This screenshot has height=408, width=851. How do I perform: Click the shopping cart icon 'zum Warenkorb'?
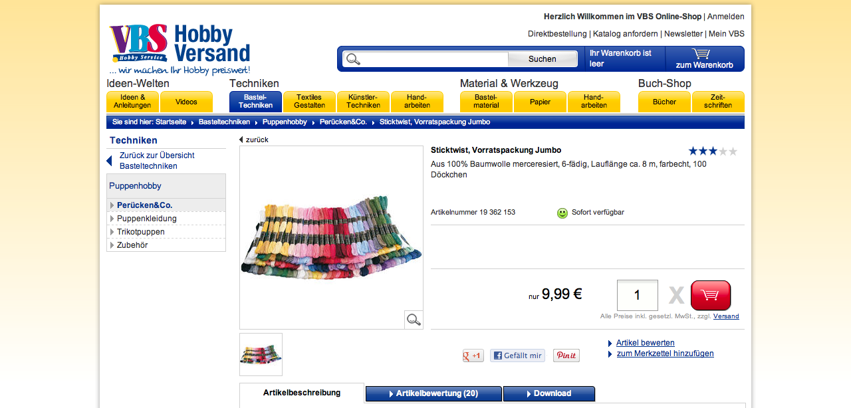[x=704, y=58]
